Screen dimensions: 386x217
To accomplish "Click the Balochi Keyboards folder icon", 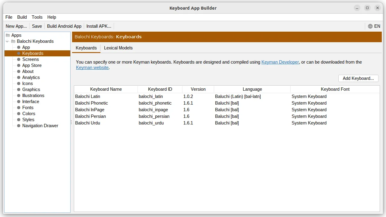I will tap(13, 41).
